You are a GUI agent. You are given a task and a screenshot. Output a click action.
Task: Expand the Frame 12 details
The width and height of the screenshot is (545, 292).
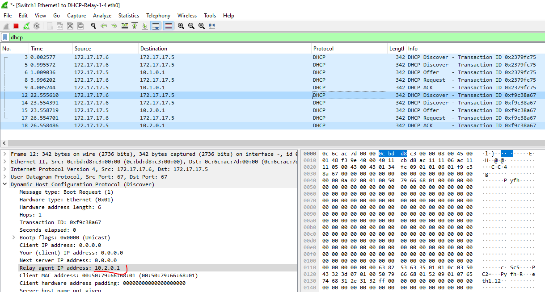pyautogui.click(x=5, y=154)
